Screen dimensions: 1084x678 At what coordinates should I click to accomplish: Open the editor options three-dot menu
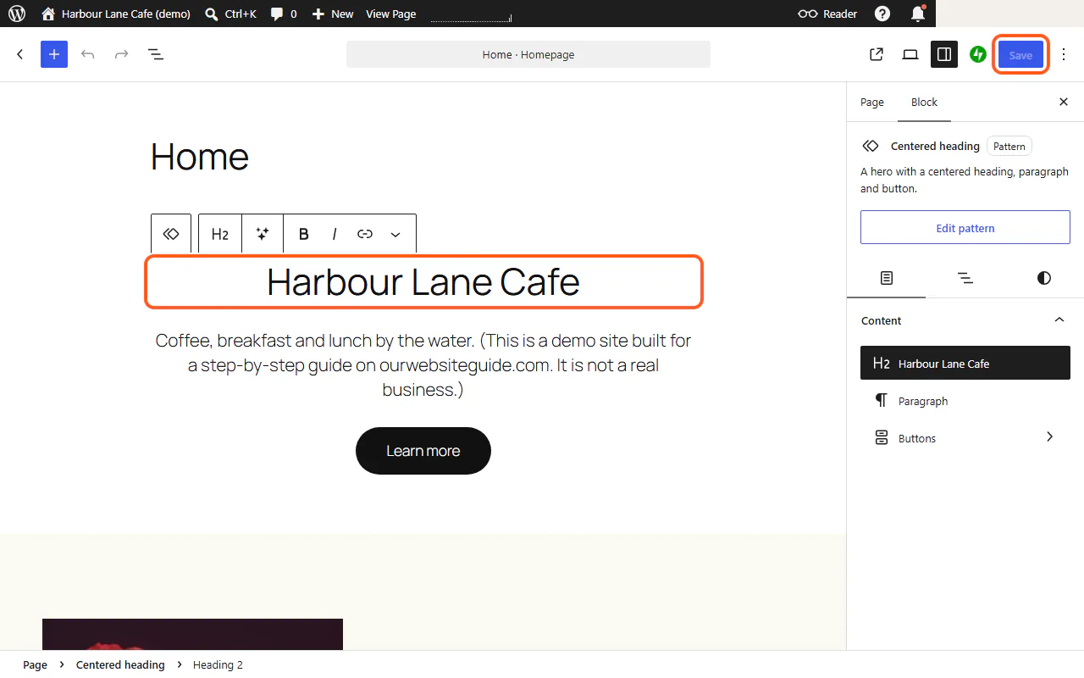tap(1065, 54)
